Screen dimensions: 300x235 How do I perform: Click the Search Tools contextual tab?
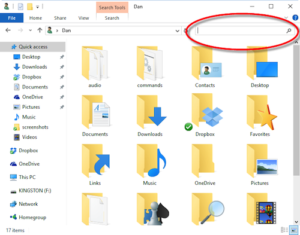point(112,7)
